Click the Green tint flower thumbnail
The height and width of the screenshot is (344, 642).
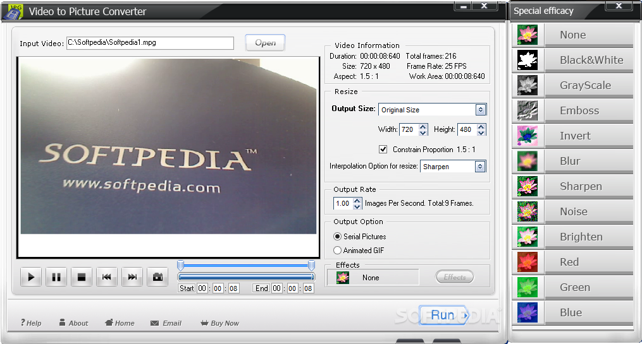coord(528,287)
